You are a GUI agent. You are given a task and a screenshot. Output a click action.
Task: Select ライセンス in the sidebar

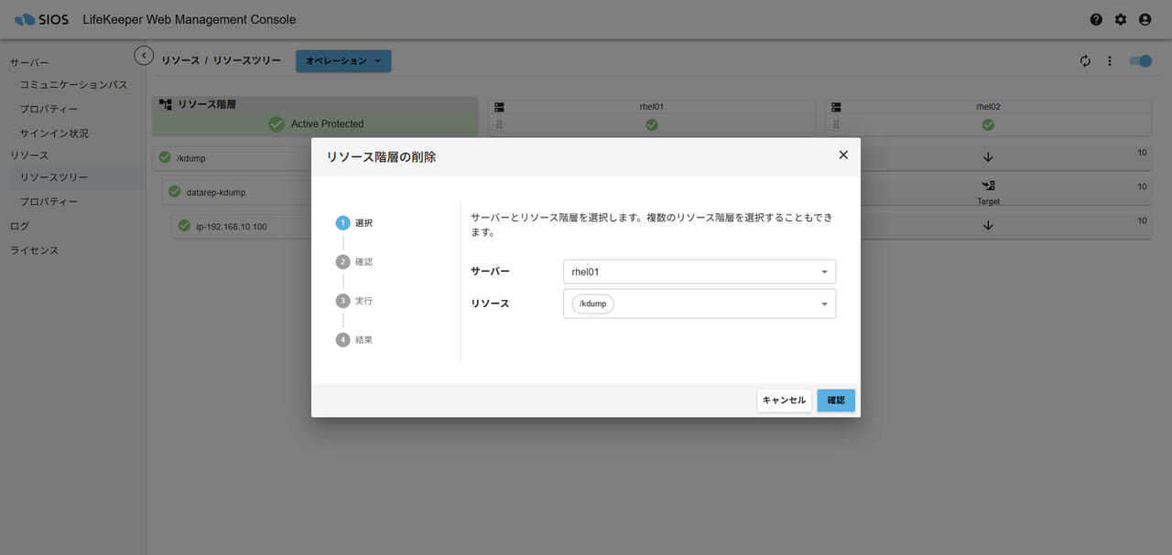click(34, 251)
